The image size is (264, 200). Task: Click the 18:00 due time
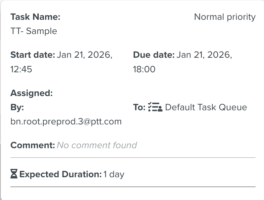(144, 69)
